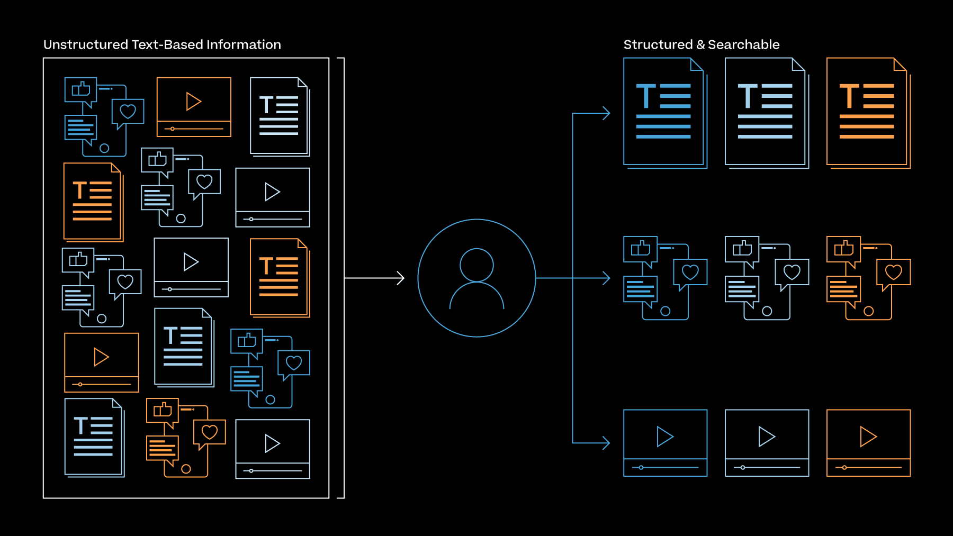This screenshot has height=536, width=953.
Task: Click the "Structured & Searchable" heading
Action: 701,44
